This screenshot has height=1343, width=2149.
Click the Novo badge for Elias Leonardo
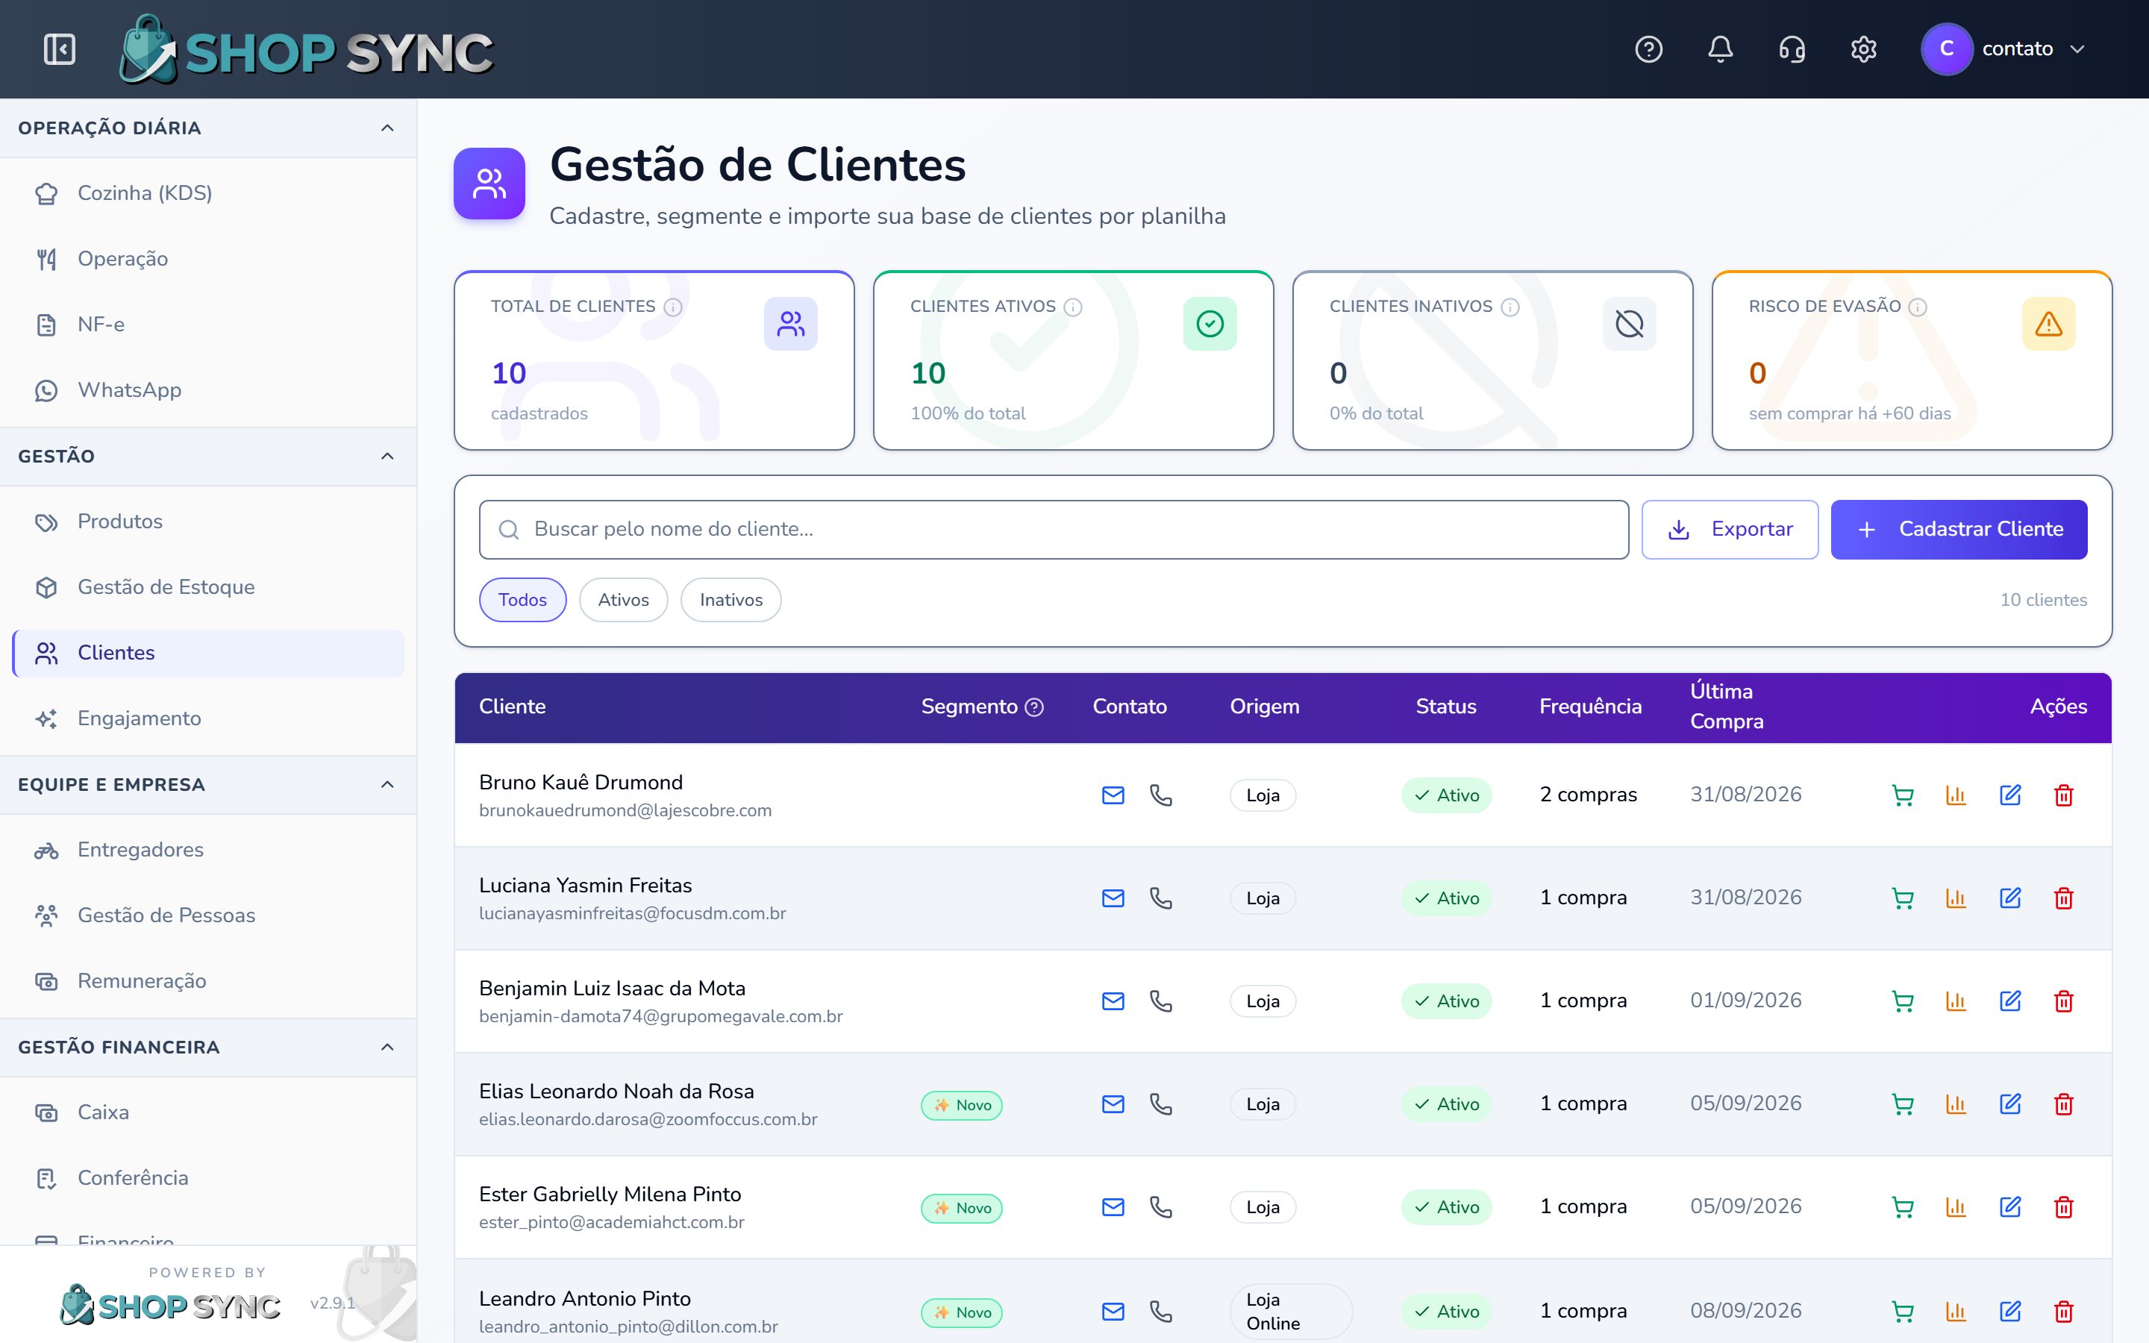pos(962,1105)
